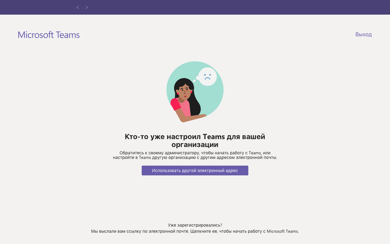Select the heading Кто-то уже настроил Teams

(195, 141)
